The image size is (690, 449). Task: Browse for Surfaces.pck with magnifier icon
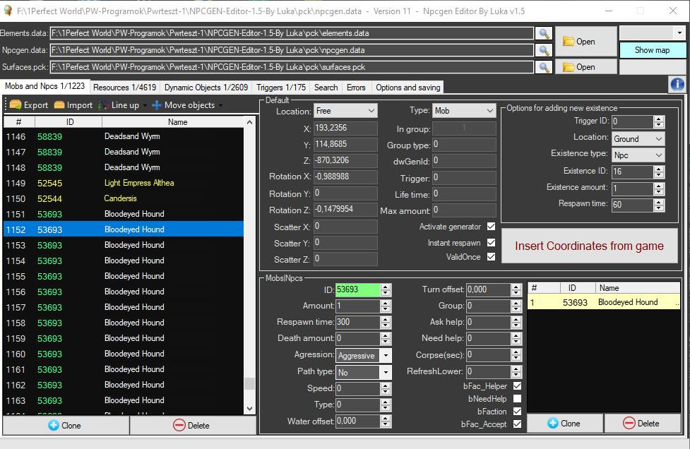coord(544,67)
